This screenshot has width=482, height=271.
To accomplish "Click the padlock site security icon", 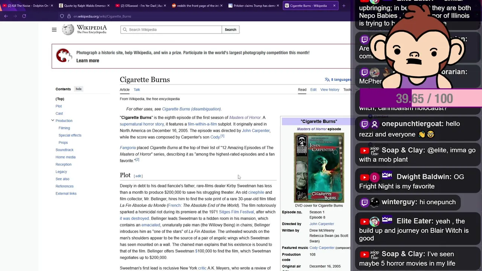I will [69, 16].
